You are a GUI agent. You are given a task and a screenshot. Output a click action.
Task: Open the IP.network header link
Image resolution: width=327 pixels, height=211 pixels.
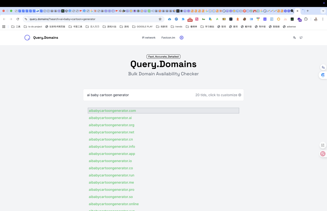[x=149, y=37]
